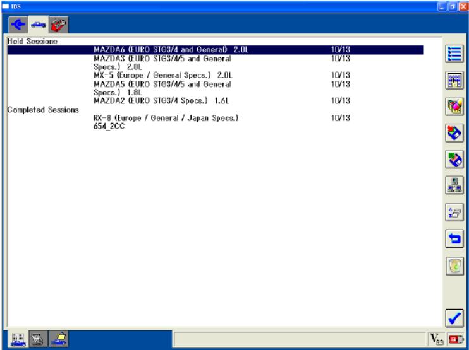Click the session details grid icon
This screenshot has width=469, height=350.
pos(454,80)
